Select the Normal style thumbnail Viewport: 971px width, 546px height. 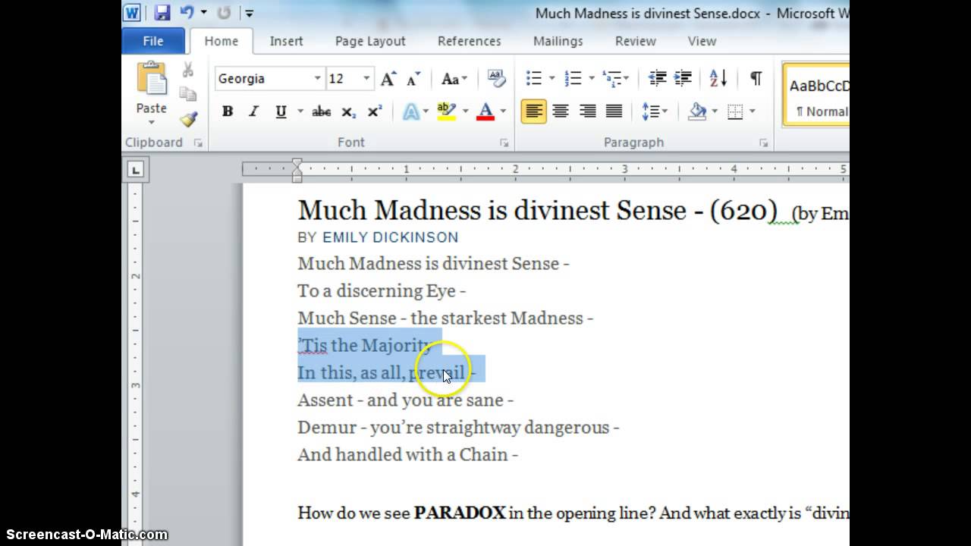[818, 95]
